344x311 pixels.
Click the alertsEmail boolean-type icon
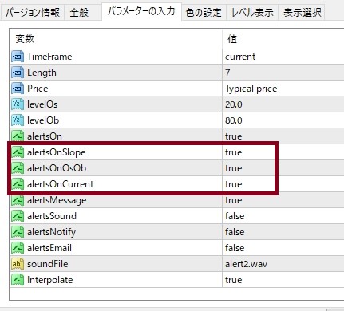point(18,248)
